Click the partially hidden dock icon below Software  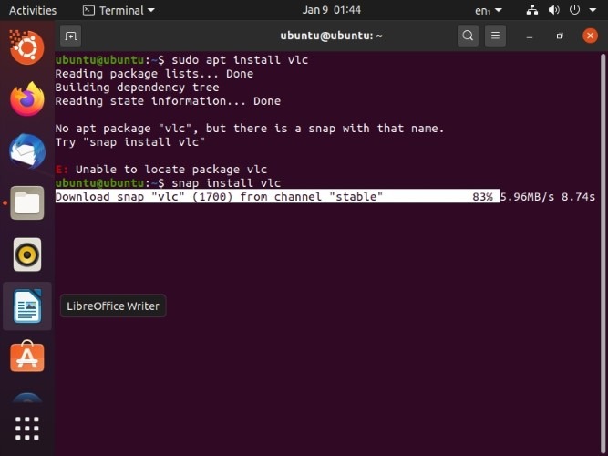pyautogui.click(x=27, y=398)
